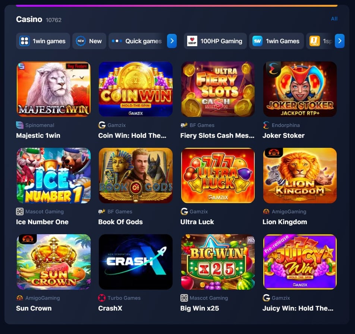Click the AmigoGaming icon under Sun Crown
This screenshot has width=355, height=334.
(x=20, y=298)
